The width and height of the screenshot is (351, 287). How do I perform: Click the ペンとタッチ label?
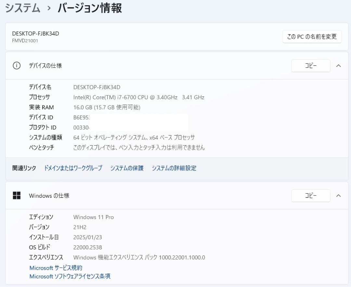point(41,147)
